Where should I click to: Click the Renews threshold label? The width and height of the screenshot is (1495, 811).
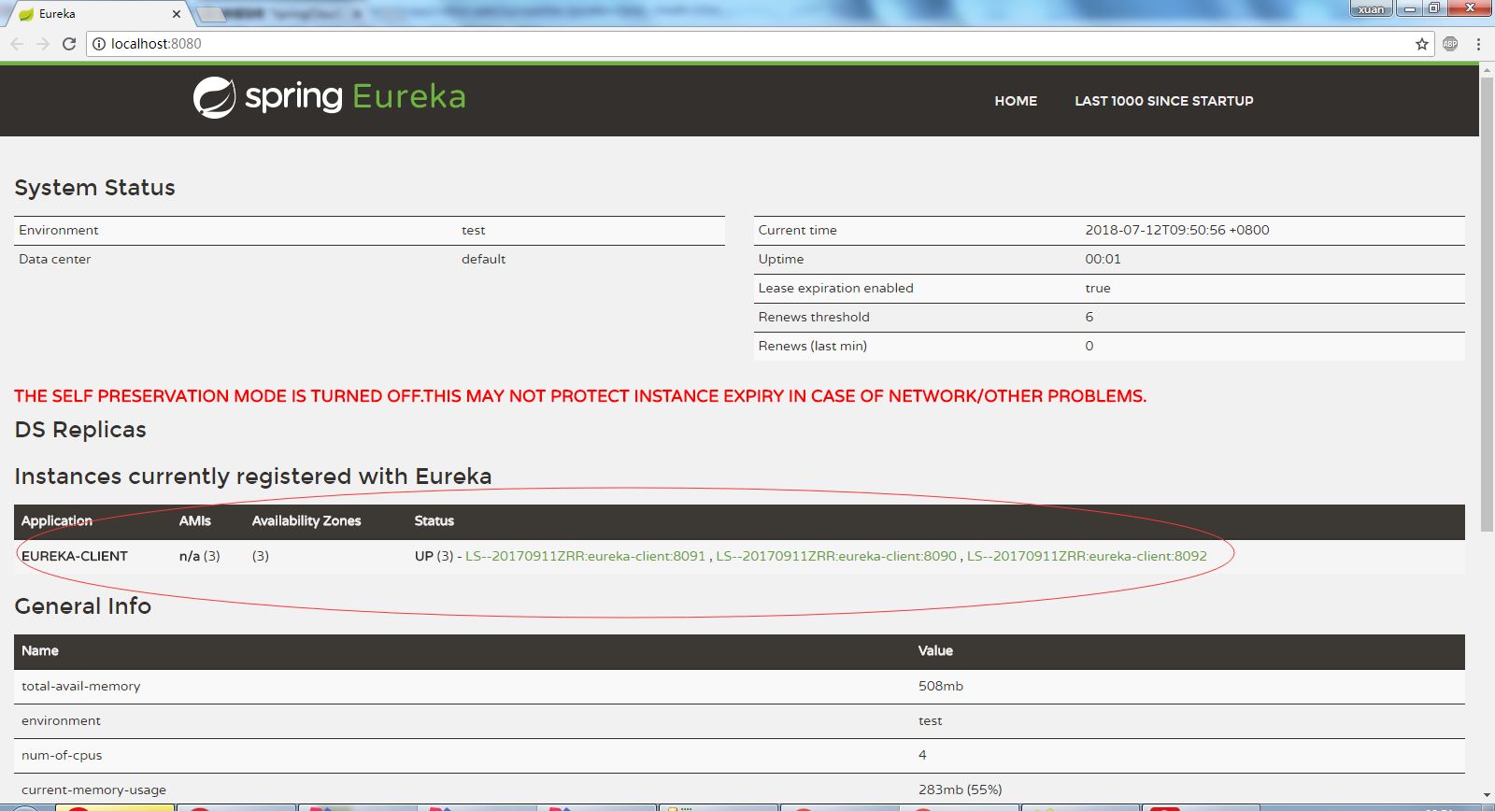(814, 317)
